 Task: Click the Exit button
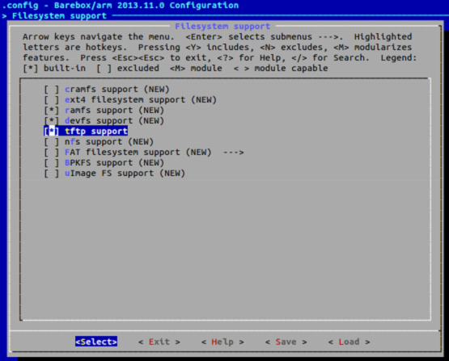click(159, 342)
